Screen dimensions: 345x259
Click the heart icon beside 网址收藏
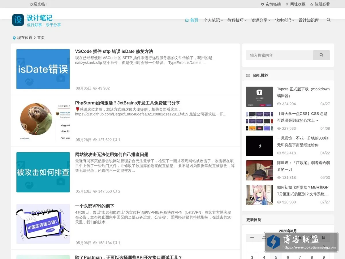click(287, 4)
